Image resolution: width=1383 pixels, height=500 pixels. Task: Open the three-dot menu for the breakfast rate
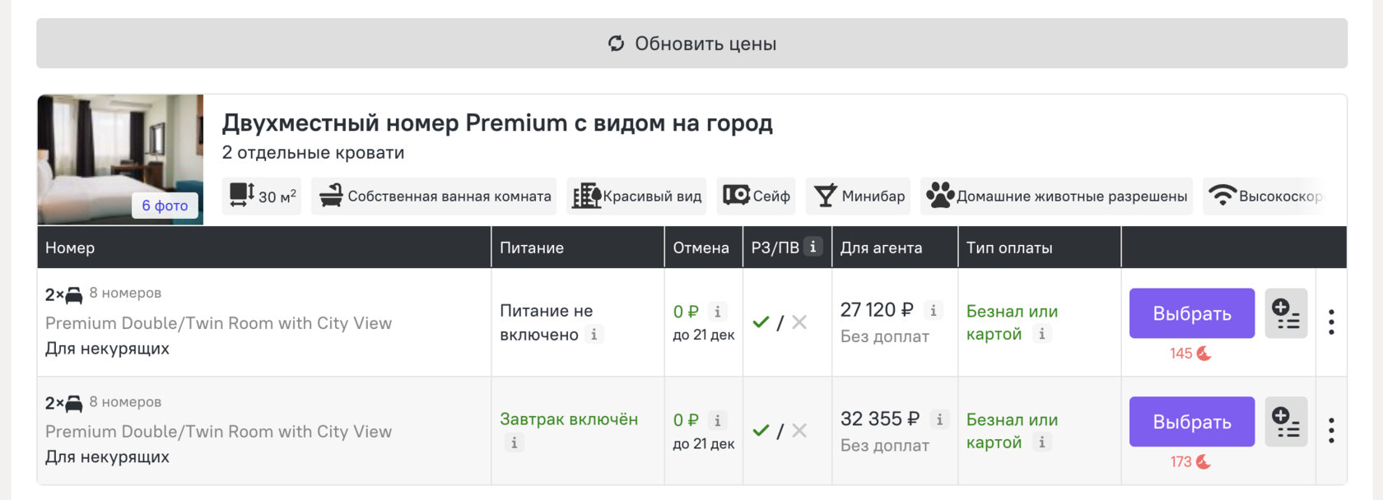click(x=1331, y=430)
